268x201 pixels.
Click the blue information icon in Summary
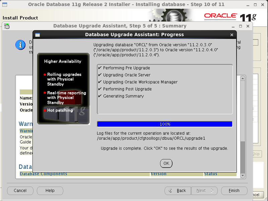(x=20, y=45)
